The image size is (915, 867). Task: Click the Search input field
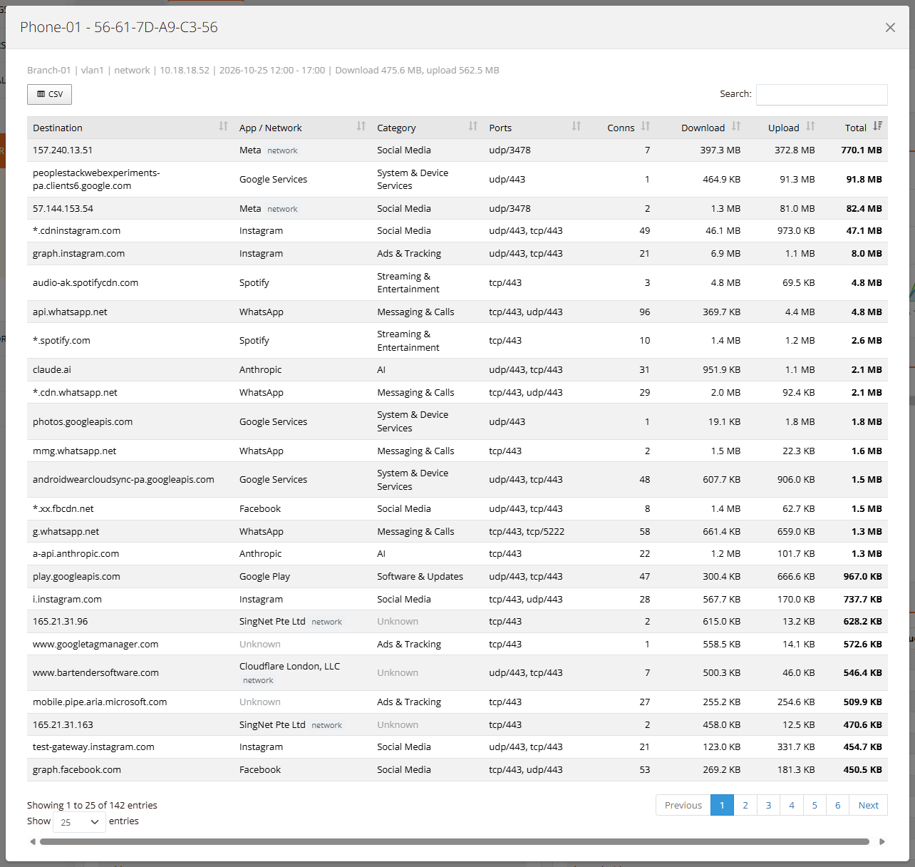click(x=822, y=94)
